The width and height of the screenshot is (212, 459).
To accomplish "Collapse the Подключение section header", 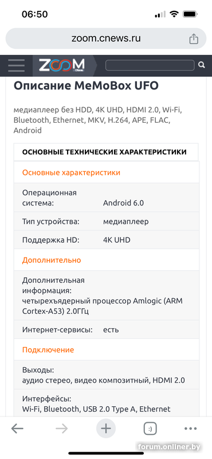I will [107, 349].
